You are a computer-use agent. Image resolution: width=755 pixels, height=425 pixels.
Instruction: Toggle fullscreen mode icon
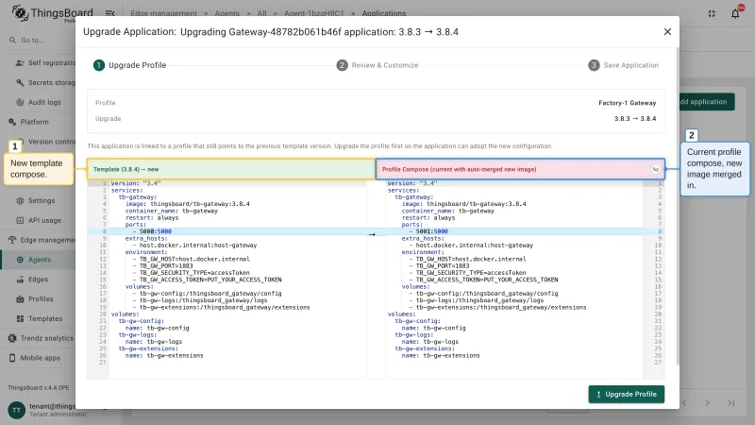tap(712, 13)
